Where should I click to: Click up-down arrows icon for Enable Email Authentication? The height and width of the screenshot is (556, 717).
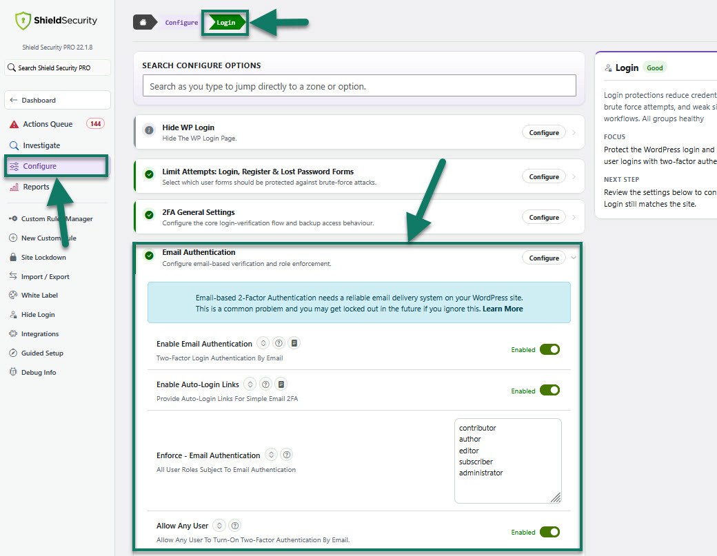coord(263,343)
